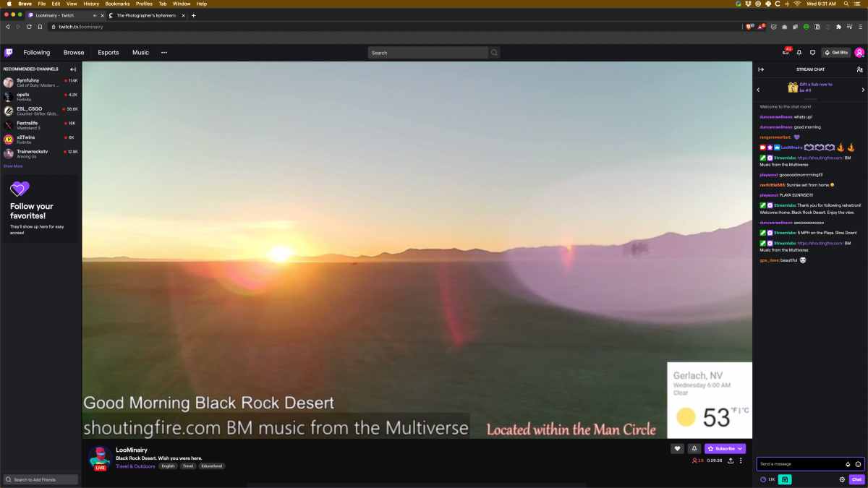This screenshot has height=488, width=868.
Task: Open the Browse page
Action: tap(74, 52)
